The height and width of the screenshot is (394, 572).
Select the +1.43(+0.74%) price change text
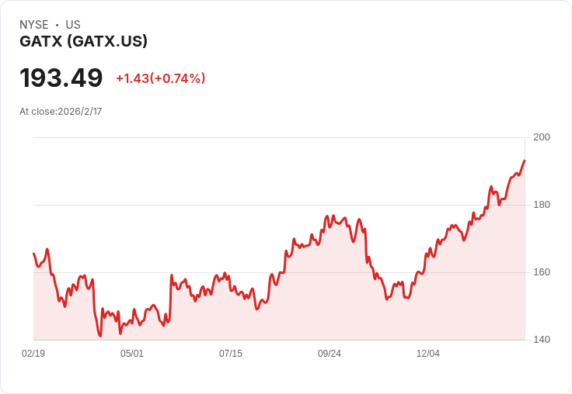160,78
